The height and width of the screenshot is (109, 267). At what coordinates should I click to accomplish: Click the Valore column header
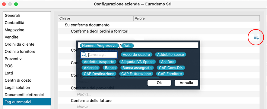[196, 19]
